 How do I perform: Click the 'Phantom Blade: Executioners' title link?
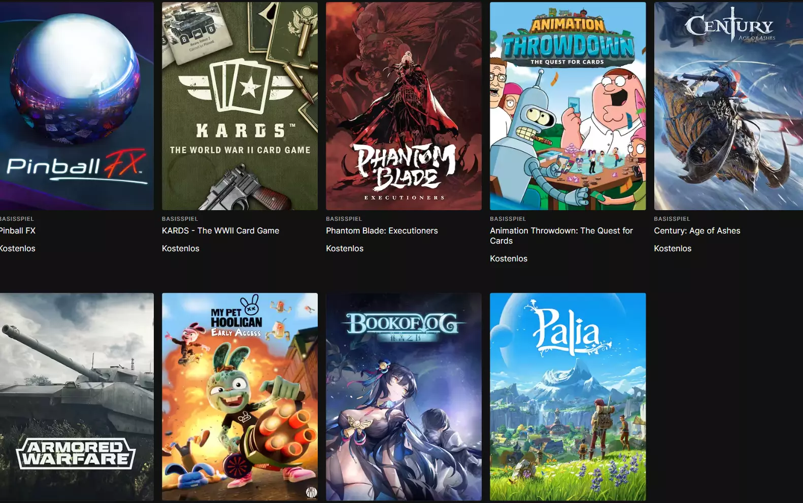click(x=382, y=230)
